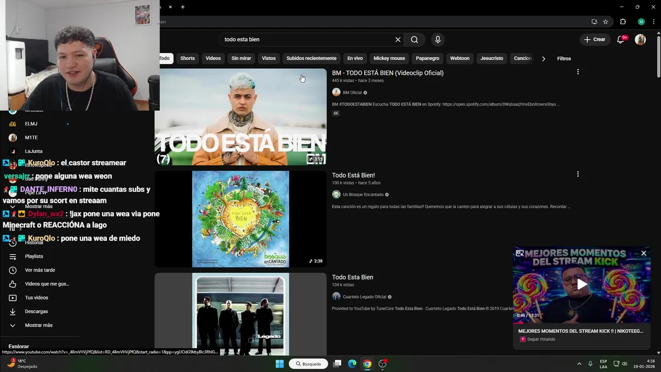Select the Shorts filter chip
This screenshot has width=661, height=372.
[x=187, y=58]
